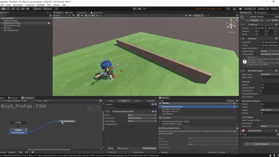
Task: Switch to the Game tab
Action: point(69,13)
